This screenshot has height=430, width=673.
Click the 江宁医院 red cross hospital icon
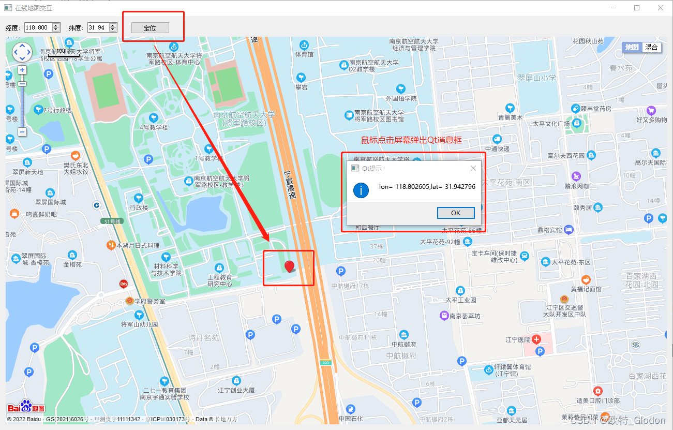537,339
